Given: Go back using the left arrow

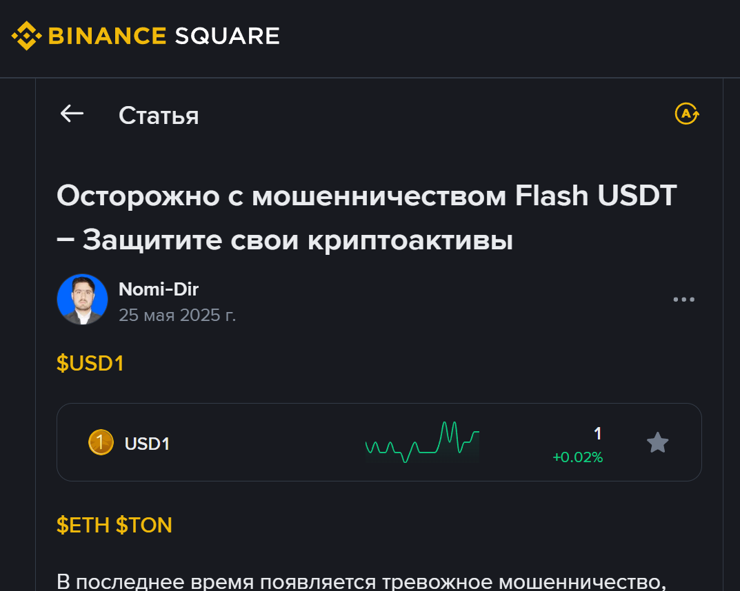Looking at the screenshot, I should (x=72, y=114).
